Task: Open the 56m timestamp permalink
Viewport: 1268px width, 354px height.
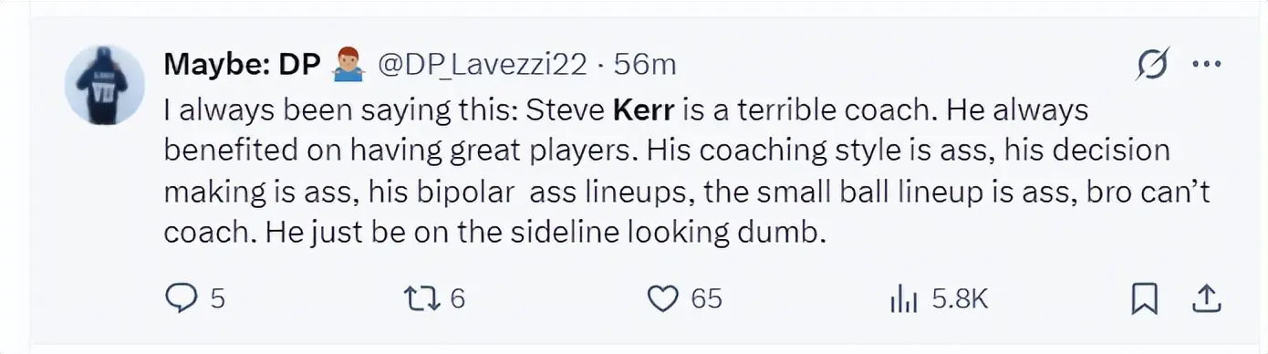Action: pos(645,65)
